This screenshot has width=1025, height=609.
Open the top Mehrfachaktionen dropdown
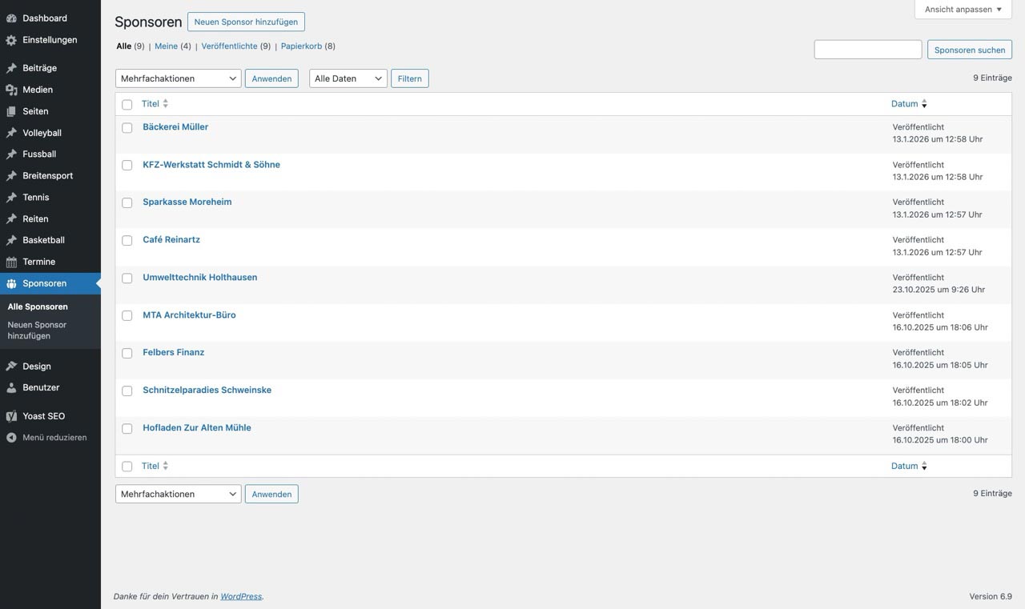tap(178, 78)
